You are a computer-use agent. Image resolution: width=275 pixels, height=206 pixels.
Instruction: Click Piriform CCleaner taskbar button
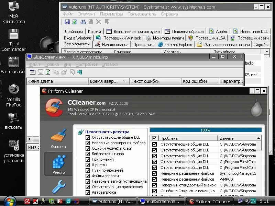tap(210, 202)
